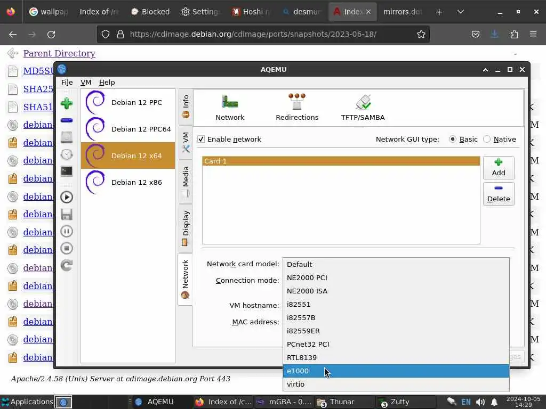Save to Pocket icon in Firefox
This screenshot has height=409, width=546.
click(x=475, y=34)
